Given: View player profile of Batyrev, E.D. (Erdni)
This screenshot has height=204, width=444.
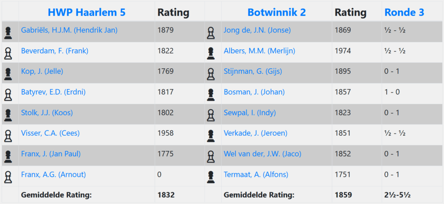Looking at the screenshot, I should 53,92.
